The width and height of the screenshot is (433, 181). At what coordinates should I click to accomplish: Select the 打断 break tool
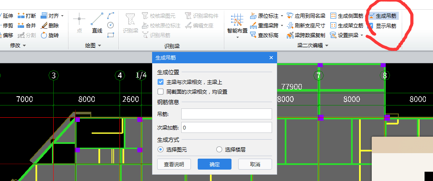[27, 16]
